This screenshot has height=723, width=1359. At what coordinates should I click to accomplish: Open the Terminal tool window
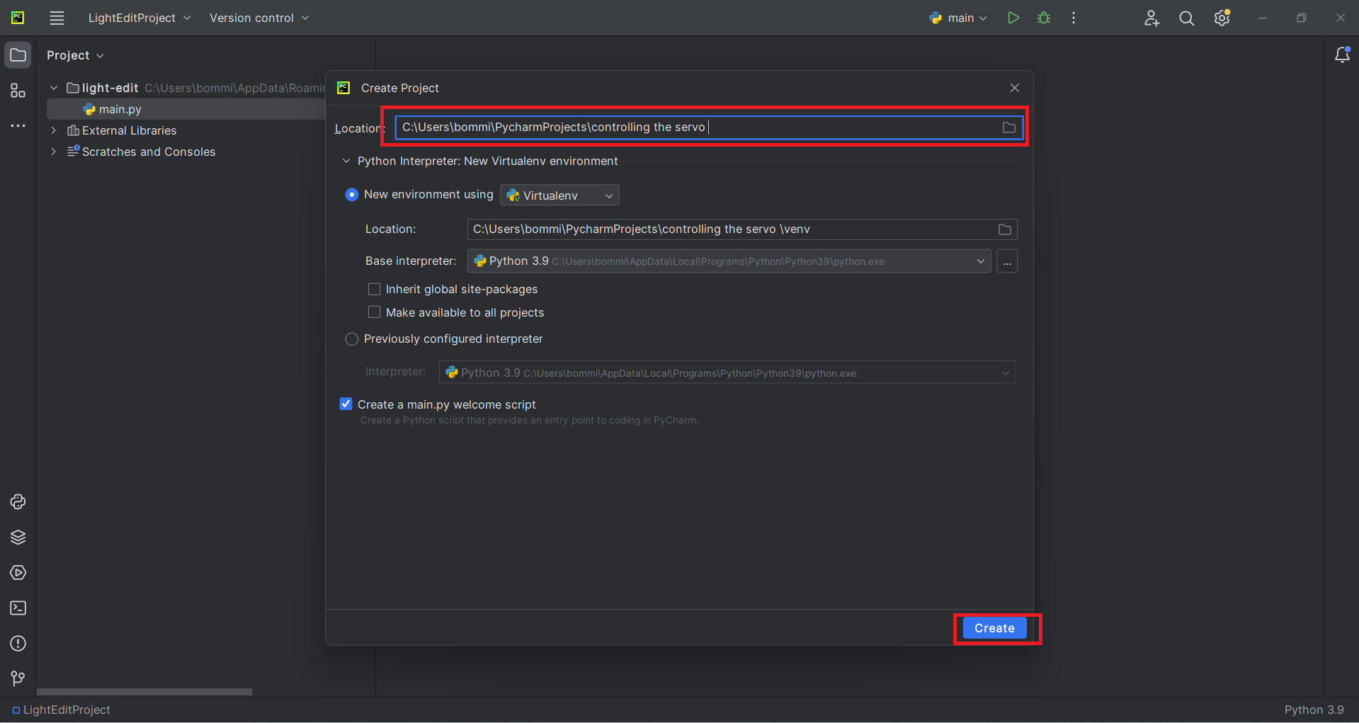18,608
